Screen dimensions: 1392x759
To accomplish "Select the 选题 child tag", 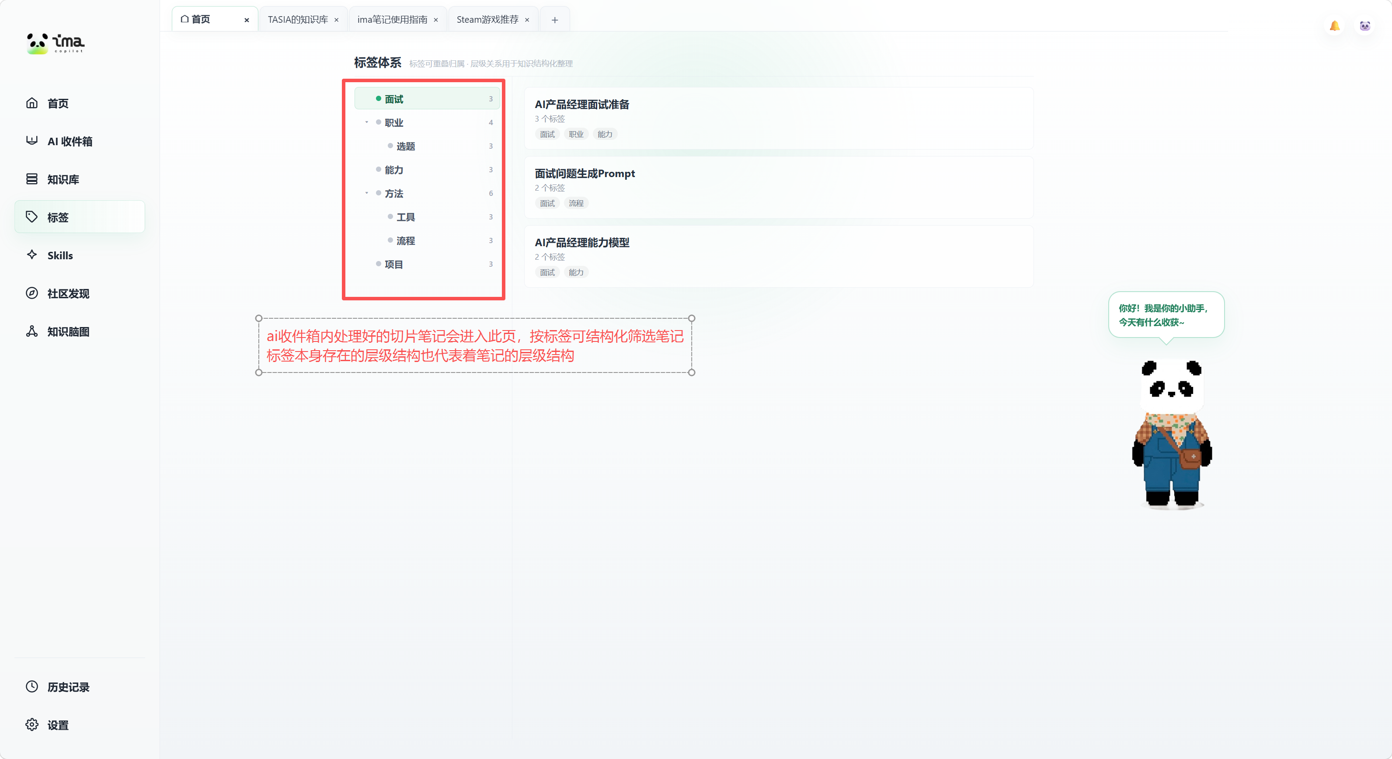I will point(427,146).
